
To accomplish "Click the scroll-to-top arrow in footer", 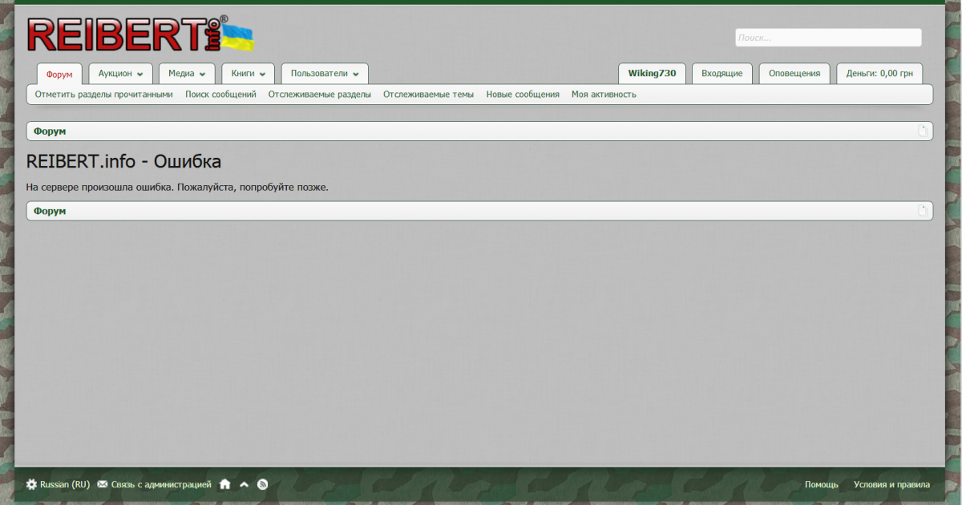I will click(245, 484).
